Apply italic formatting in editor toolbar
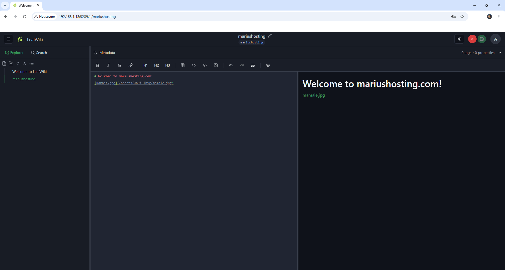 [x=108, y=65]
